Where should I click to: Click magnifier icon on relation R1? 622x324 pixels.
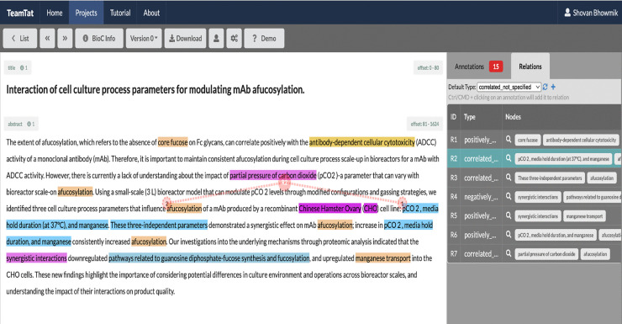[x=509, y=140]
